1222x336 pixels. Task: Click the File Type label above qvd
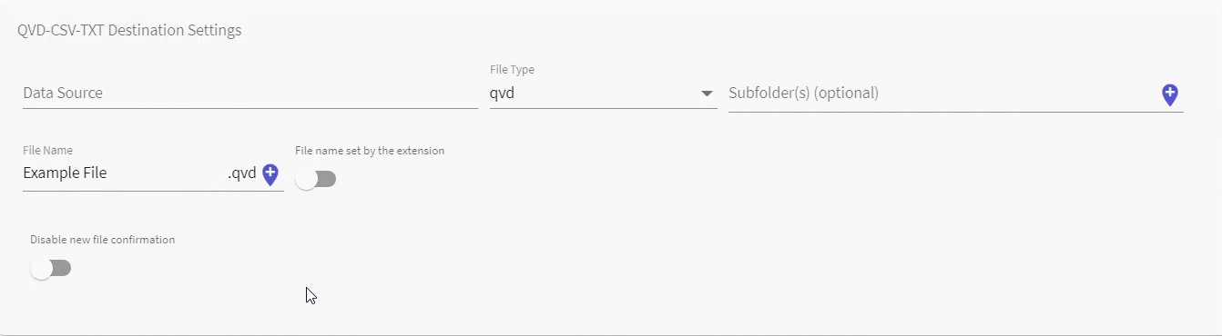[512, 70]
